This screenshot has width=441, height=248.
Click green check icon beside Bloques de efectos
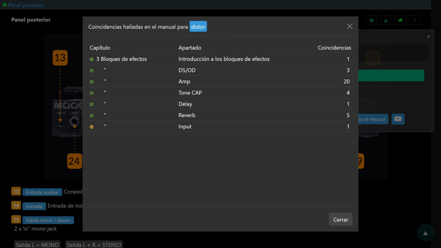(x=92, y=59)
